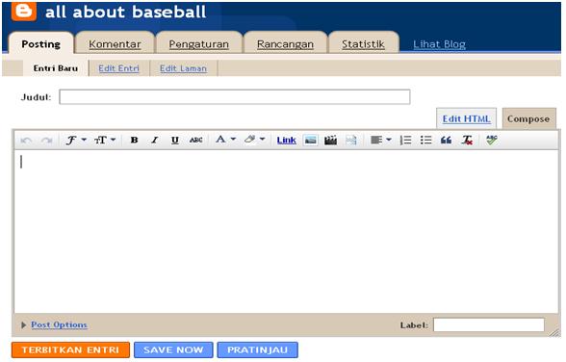Toggle underline formatting
The height and width of the screenshot is (362, 566).
point(175,140)
